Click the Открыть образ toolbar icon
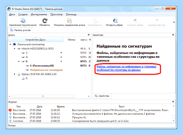 click(115, 21)
